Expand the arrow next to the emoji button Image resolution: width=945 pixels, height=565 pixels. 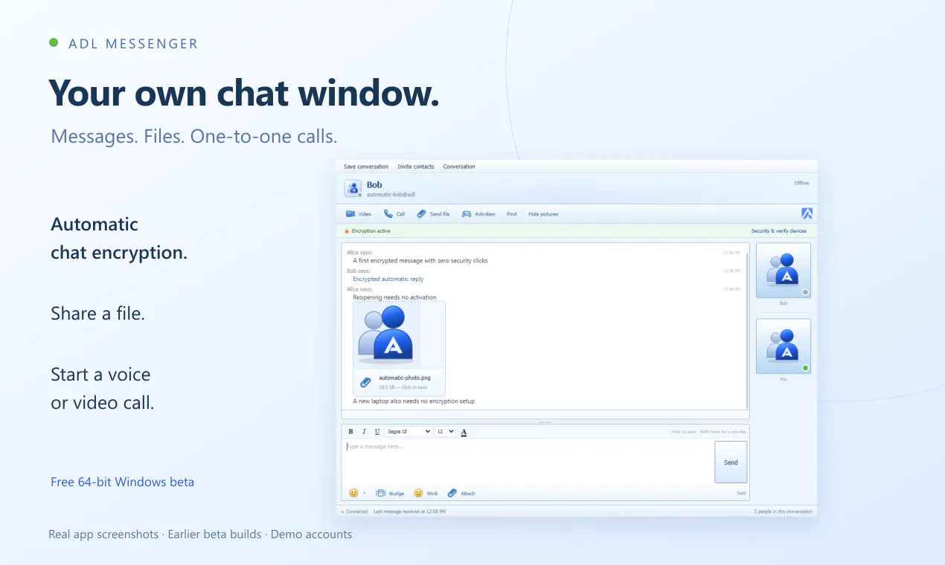(x=364, y=494)
